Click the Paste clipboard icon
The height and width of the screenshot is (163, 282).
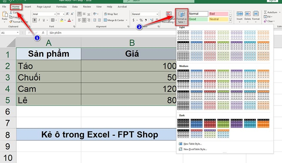[5, 14]
